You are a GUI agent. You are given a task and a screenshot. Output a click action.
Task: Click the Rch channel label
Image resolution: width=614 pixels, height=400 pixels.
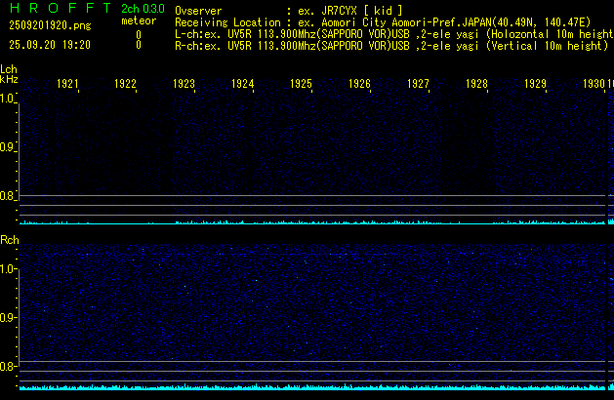coord(9,239)
